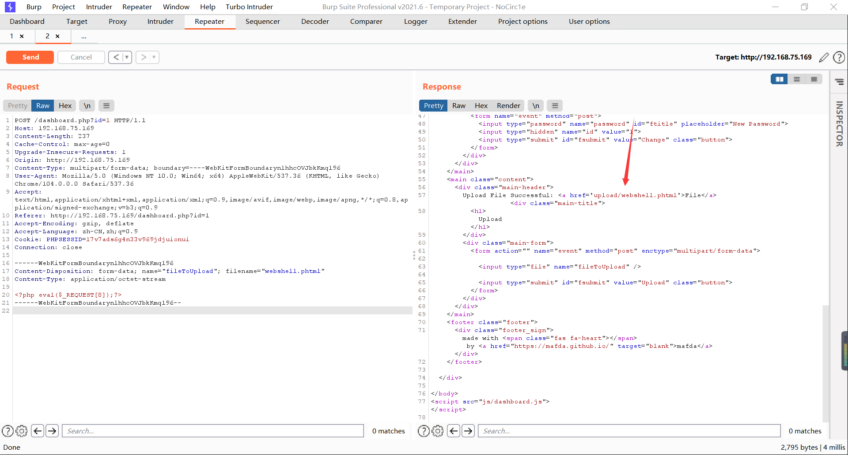Image resolution: width=848 pixels, height=455 pixels.
Task: Send the request
Action: pyautogui.click(x=30, y=57)
